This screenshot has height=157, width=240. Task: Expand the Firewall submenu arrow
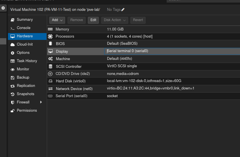pos(41,102)
